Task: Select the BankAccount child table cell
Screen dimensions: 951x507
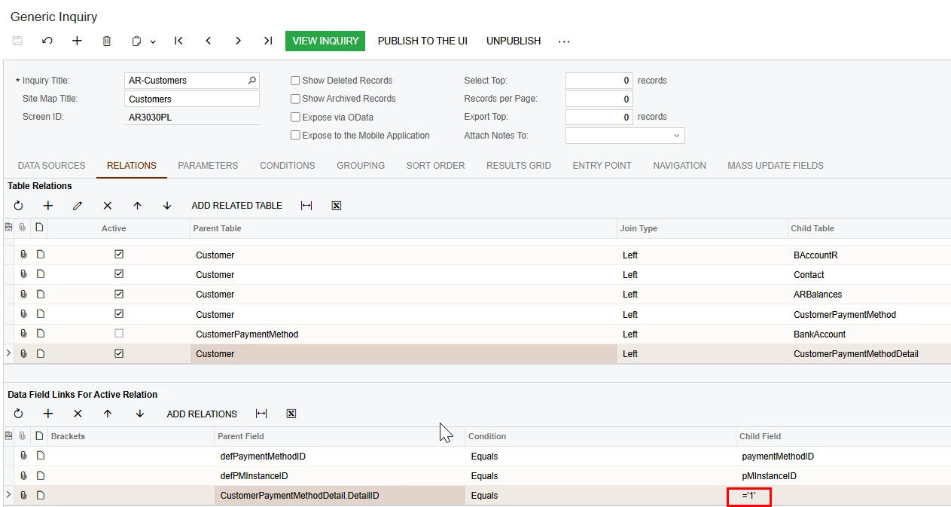Action: tap(869, 334)
